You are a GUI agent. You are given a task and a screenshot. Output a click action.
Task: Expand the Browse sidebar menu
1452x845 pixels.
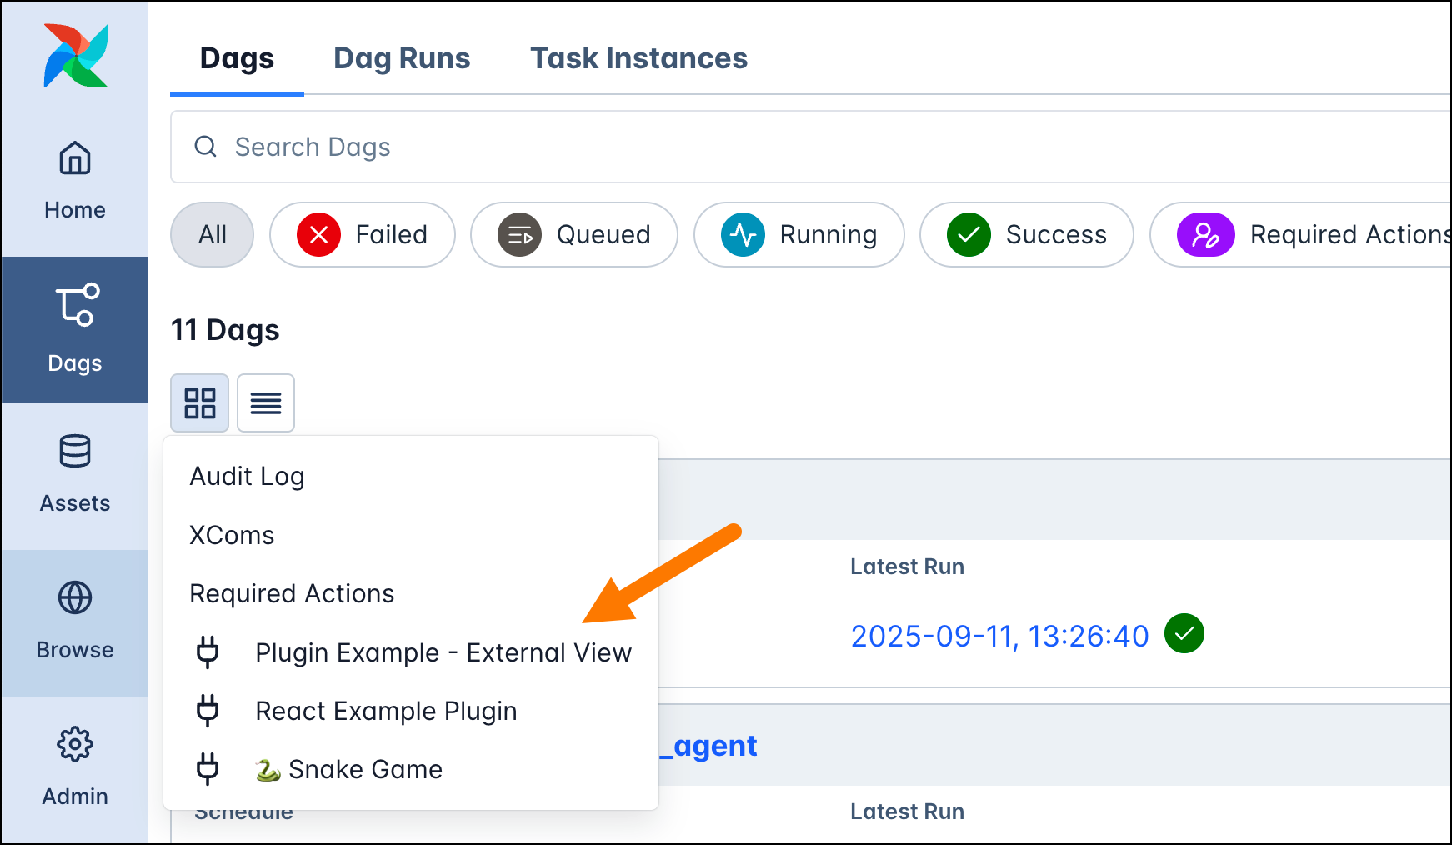(75, 622)
